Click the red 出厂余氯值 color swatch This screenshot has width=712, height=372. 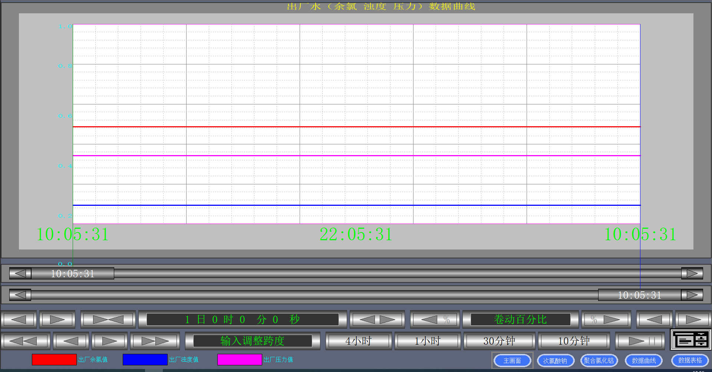(54, 360)
